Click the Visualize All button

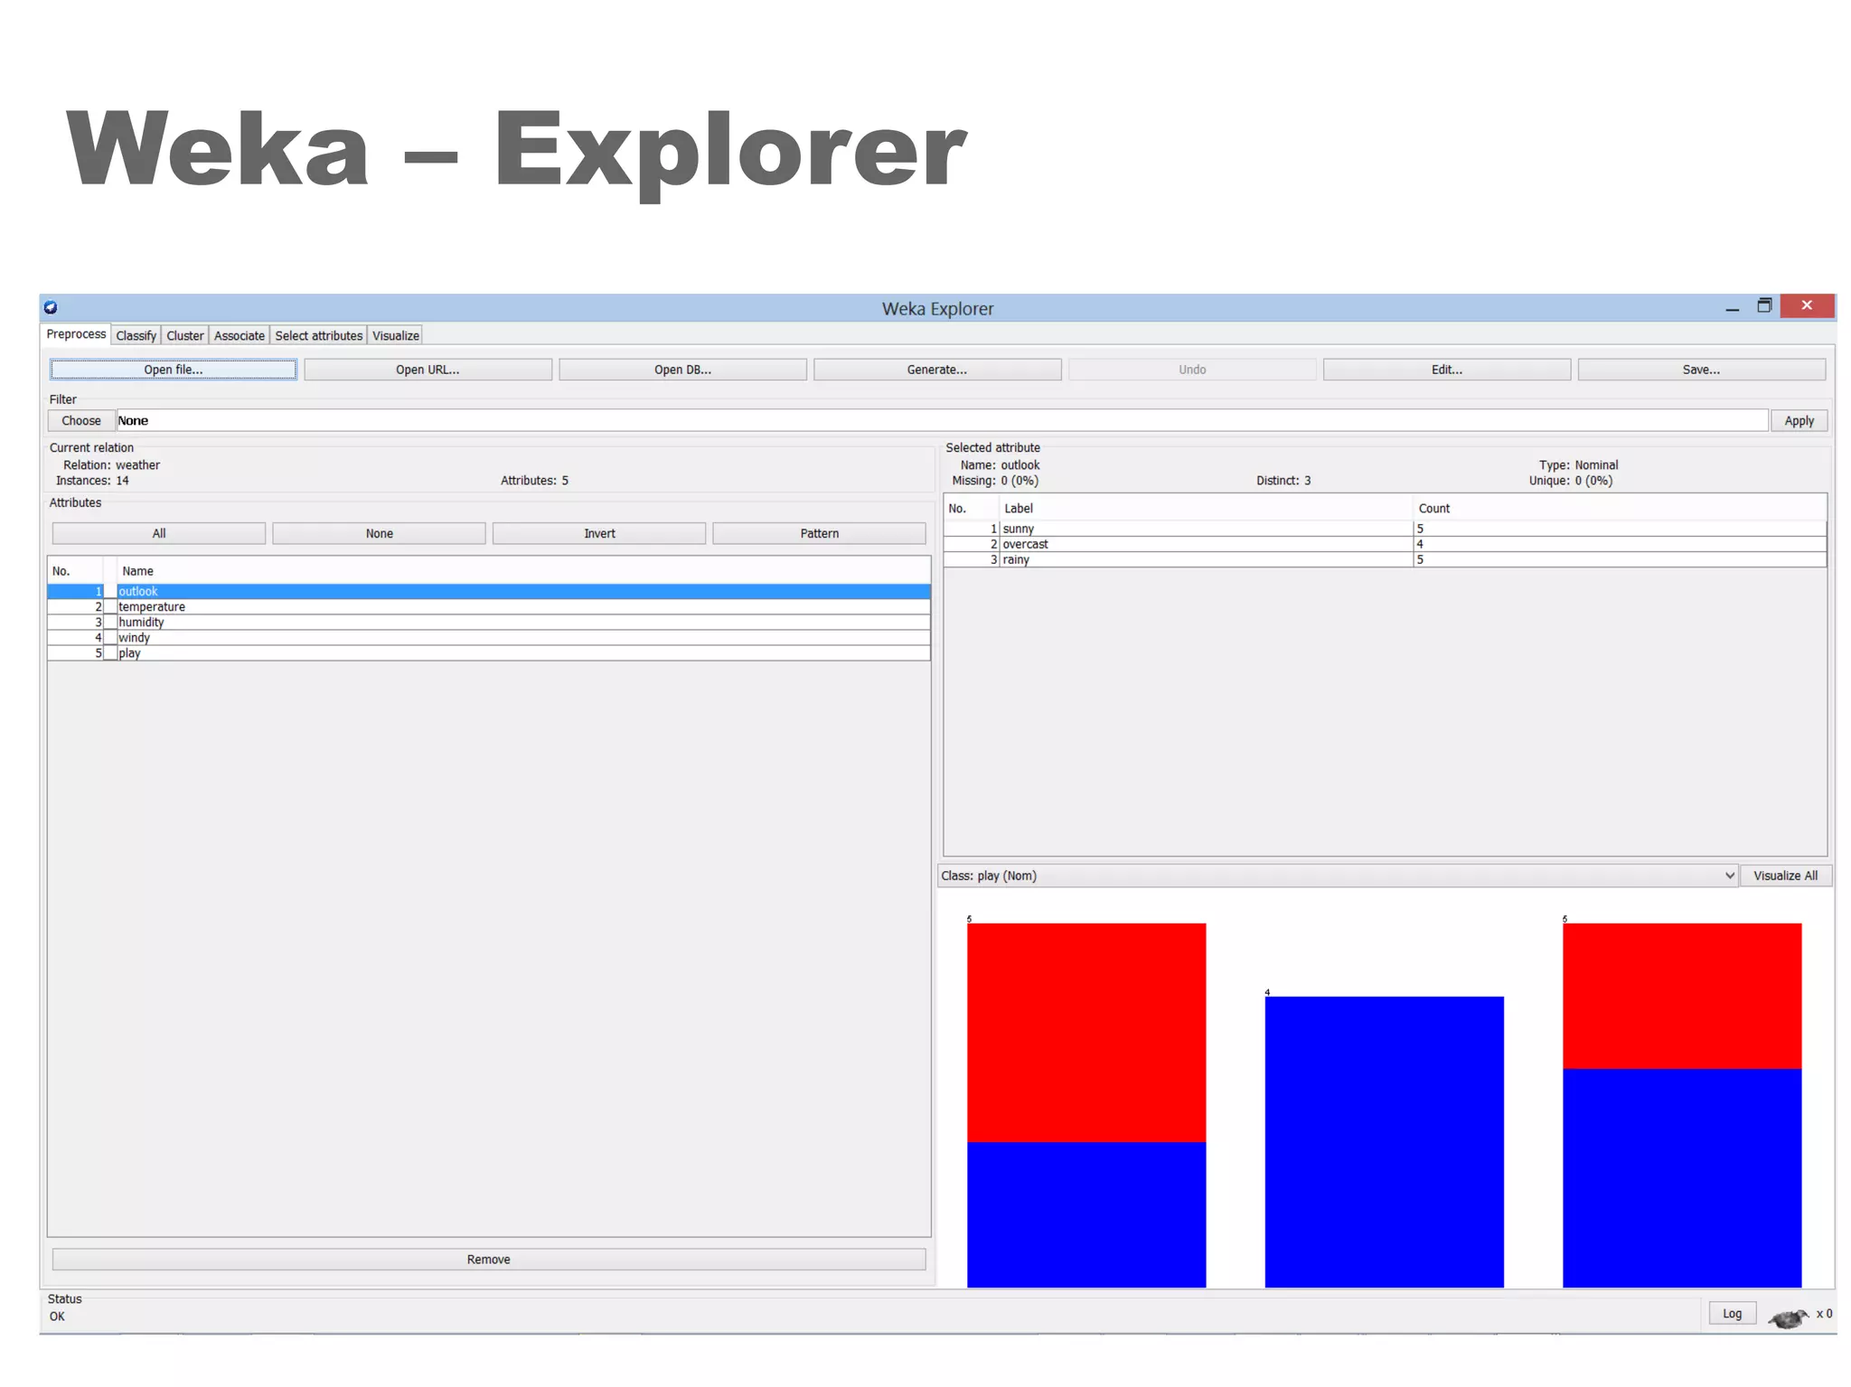(x=1786, y=876)
